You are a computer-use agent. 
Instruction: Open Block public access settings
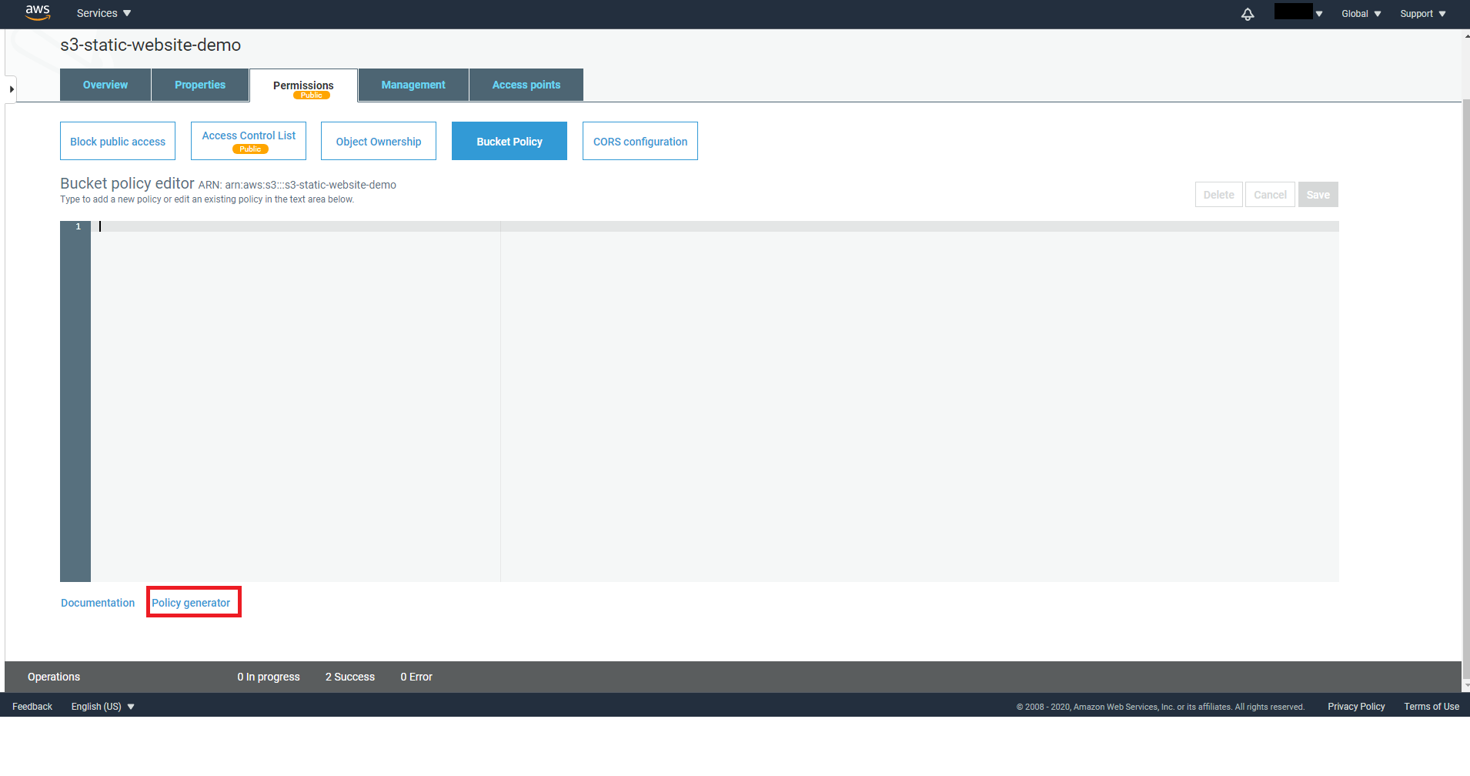(118, 141)
